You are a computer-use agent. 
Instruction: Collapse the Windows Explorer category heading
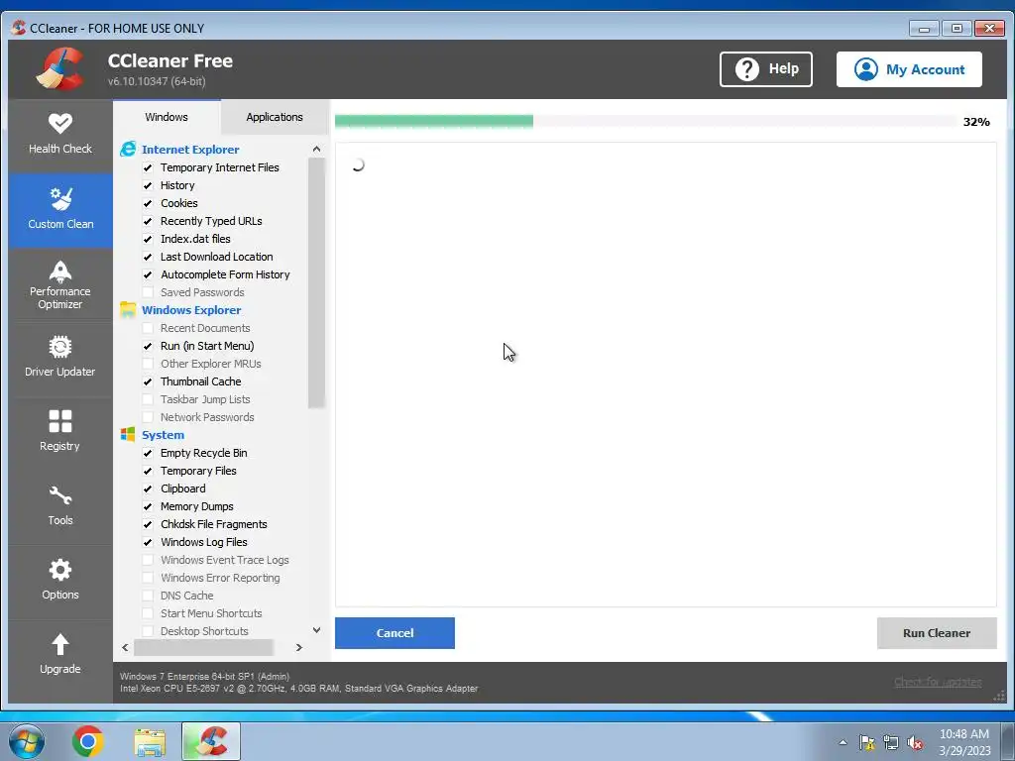[191, 310]
